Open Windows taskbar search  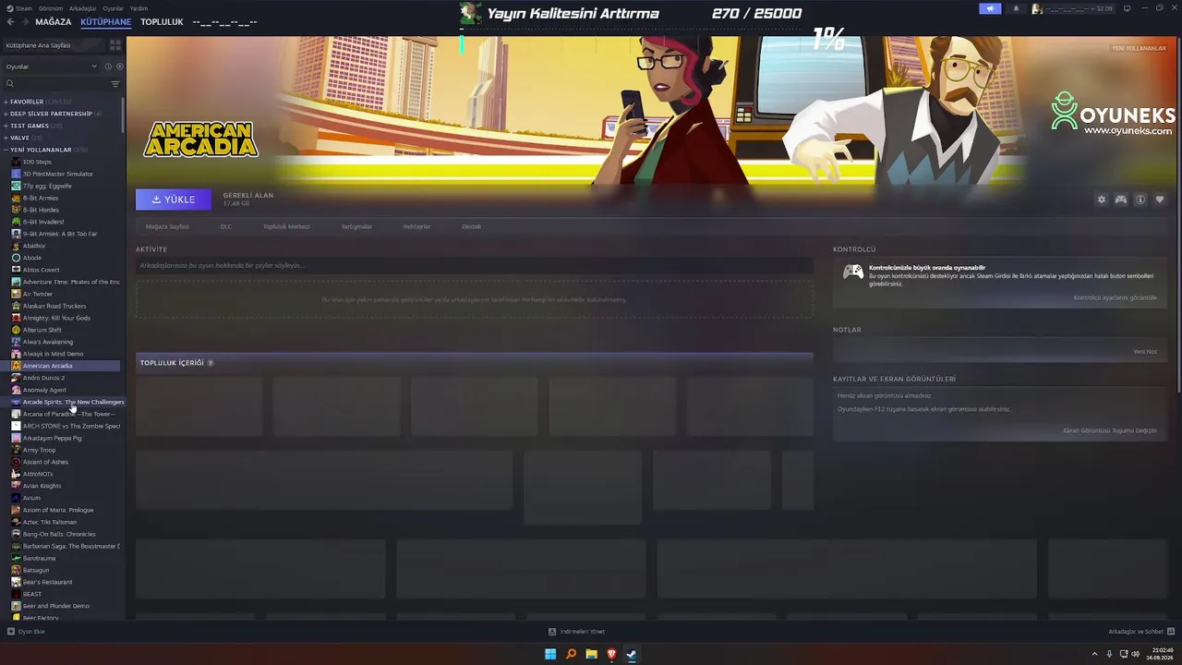pyautogui.click(x=571, y=654)
